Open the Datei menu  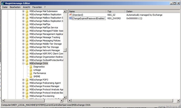5,7
